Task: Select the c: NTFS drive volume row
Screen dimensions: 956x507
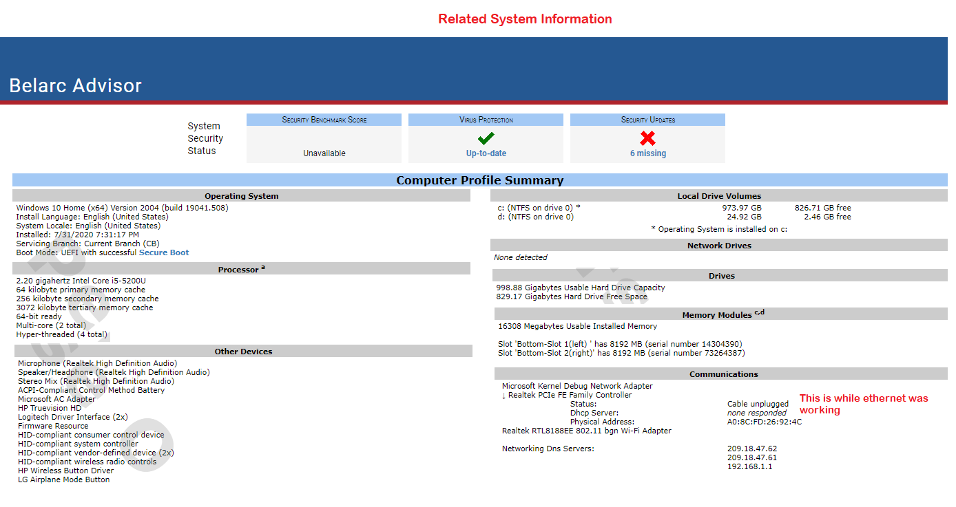Action: click(x=674, y=208)
